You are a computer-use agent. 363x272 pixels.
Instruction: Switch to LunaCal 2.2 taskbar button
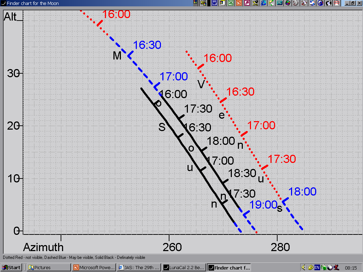tap(184, 267)
